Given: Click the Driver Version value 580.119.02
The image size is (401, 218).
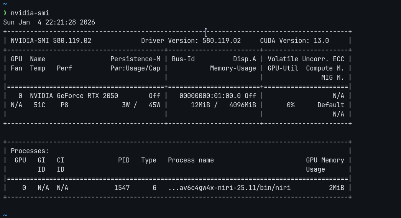Looking at the screenshot, I should click(222, 41).
